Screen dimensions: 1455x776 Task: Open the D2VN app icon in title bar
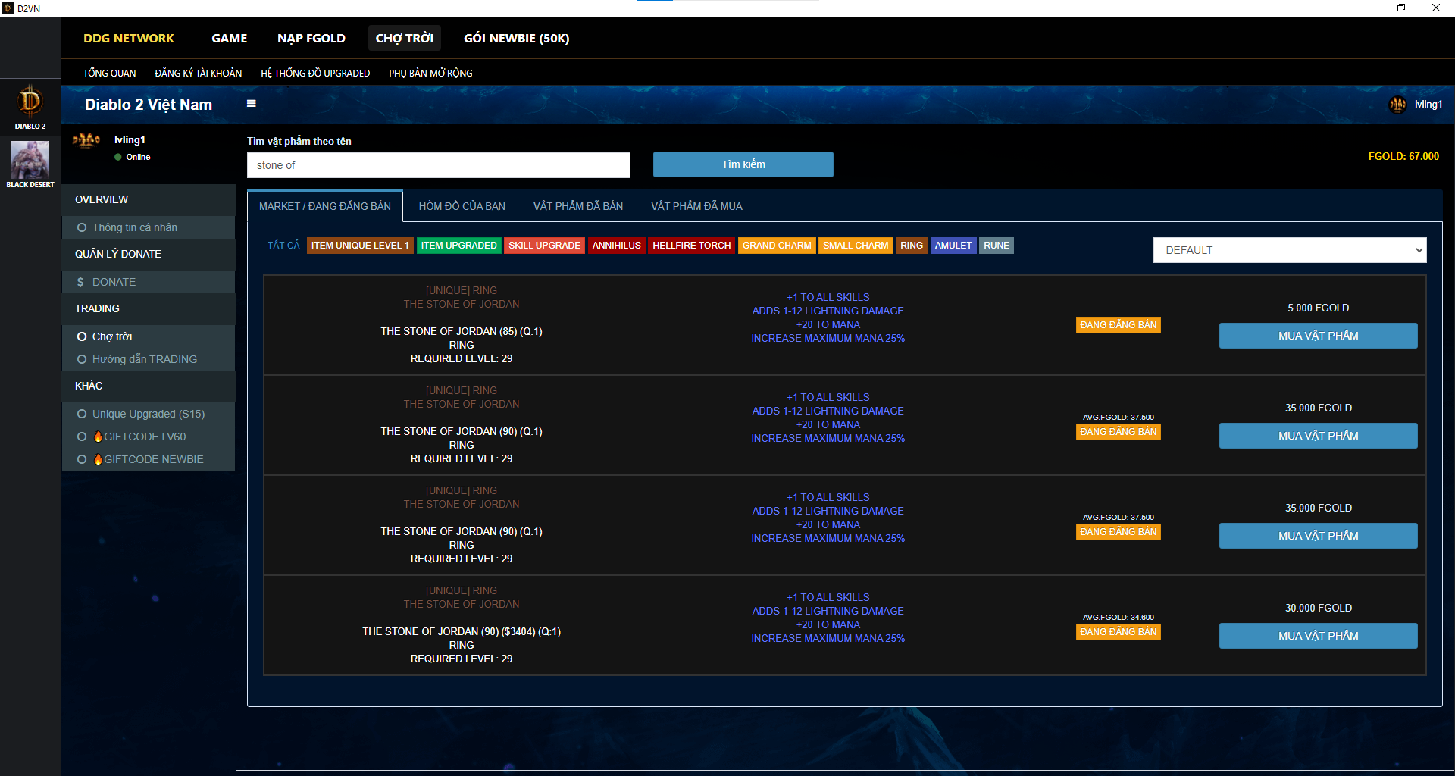coord(8,8)
